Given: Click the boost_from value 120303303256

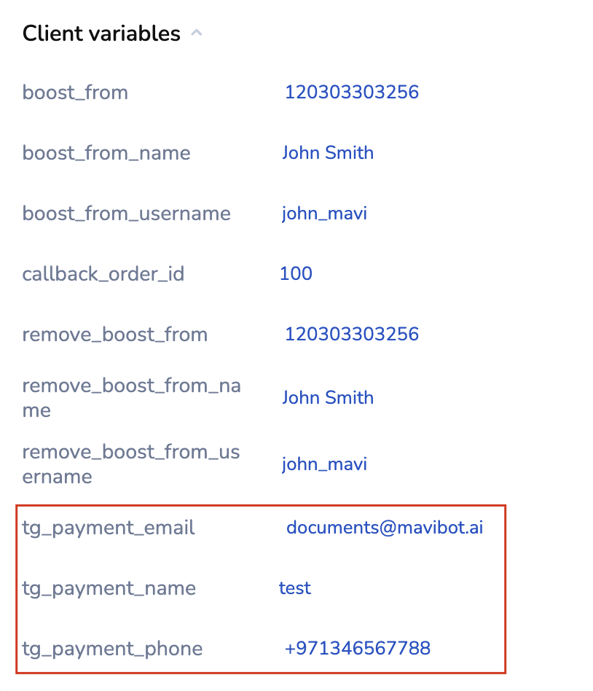Looking at the screenshot, I should coord(351,93).
